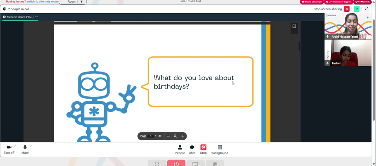Stop screen share using red Stop icon
The image size is (376, 166).
(203, 147)
